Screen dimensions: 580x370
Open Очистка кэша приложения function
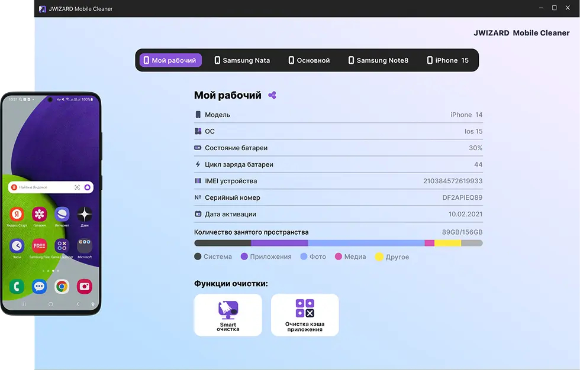coord(305,315)
